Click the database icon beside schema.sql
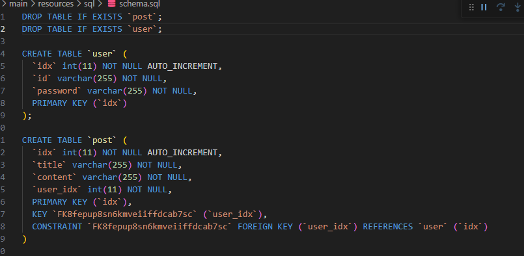This screenshot has width=524, height=256. coord(111,4)
